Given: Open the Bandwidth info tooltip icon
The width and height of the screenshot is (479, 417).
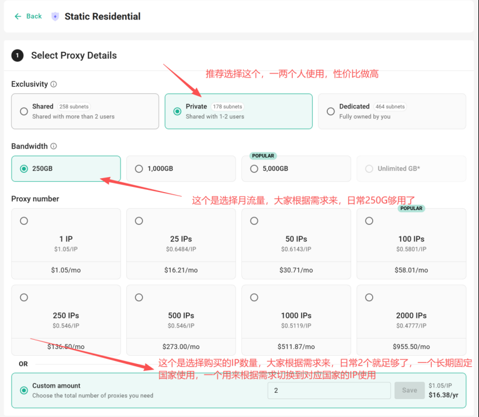Looking at the screenshot, I should coord(54,146).
